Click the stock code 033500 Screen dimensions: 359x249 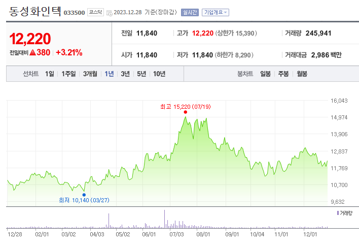pyautogui.click(x=74, y=13)
